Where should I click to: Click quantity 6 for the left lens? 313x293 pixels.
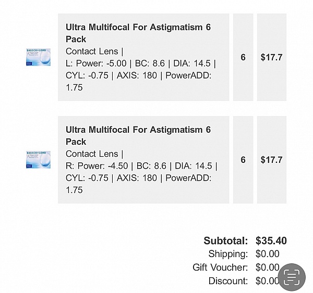[243, 57]
